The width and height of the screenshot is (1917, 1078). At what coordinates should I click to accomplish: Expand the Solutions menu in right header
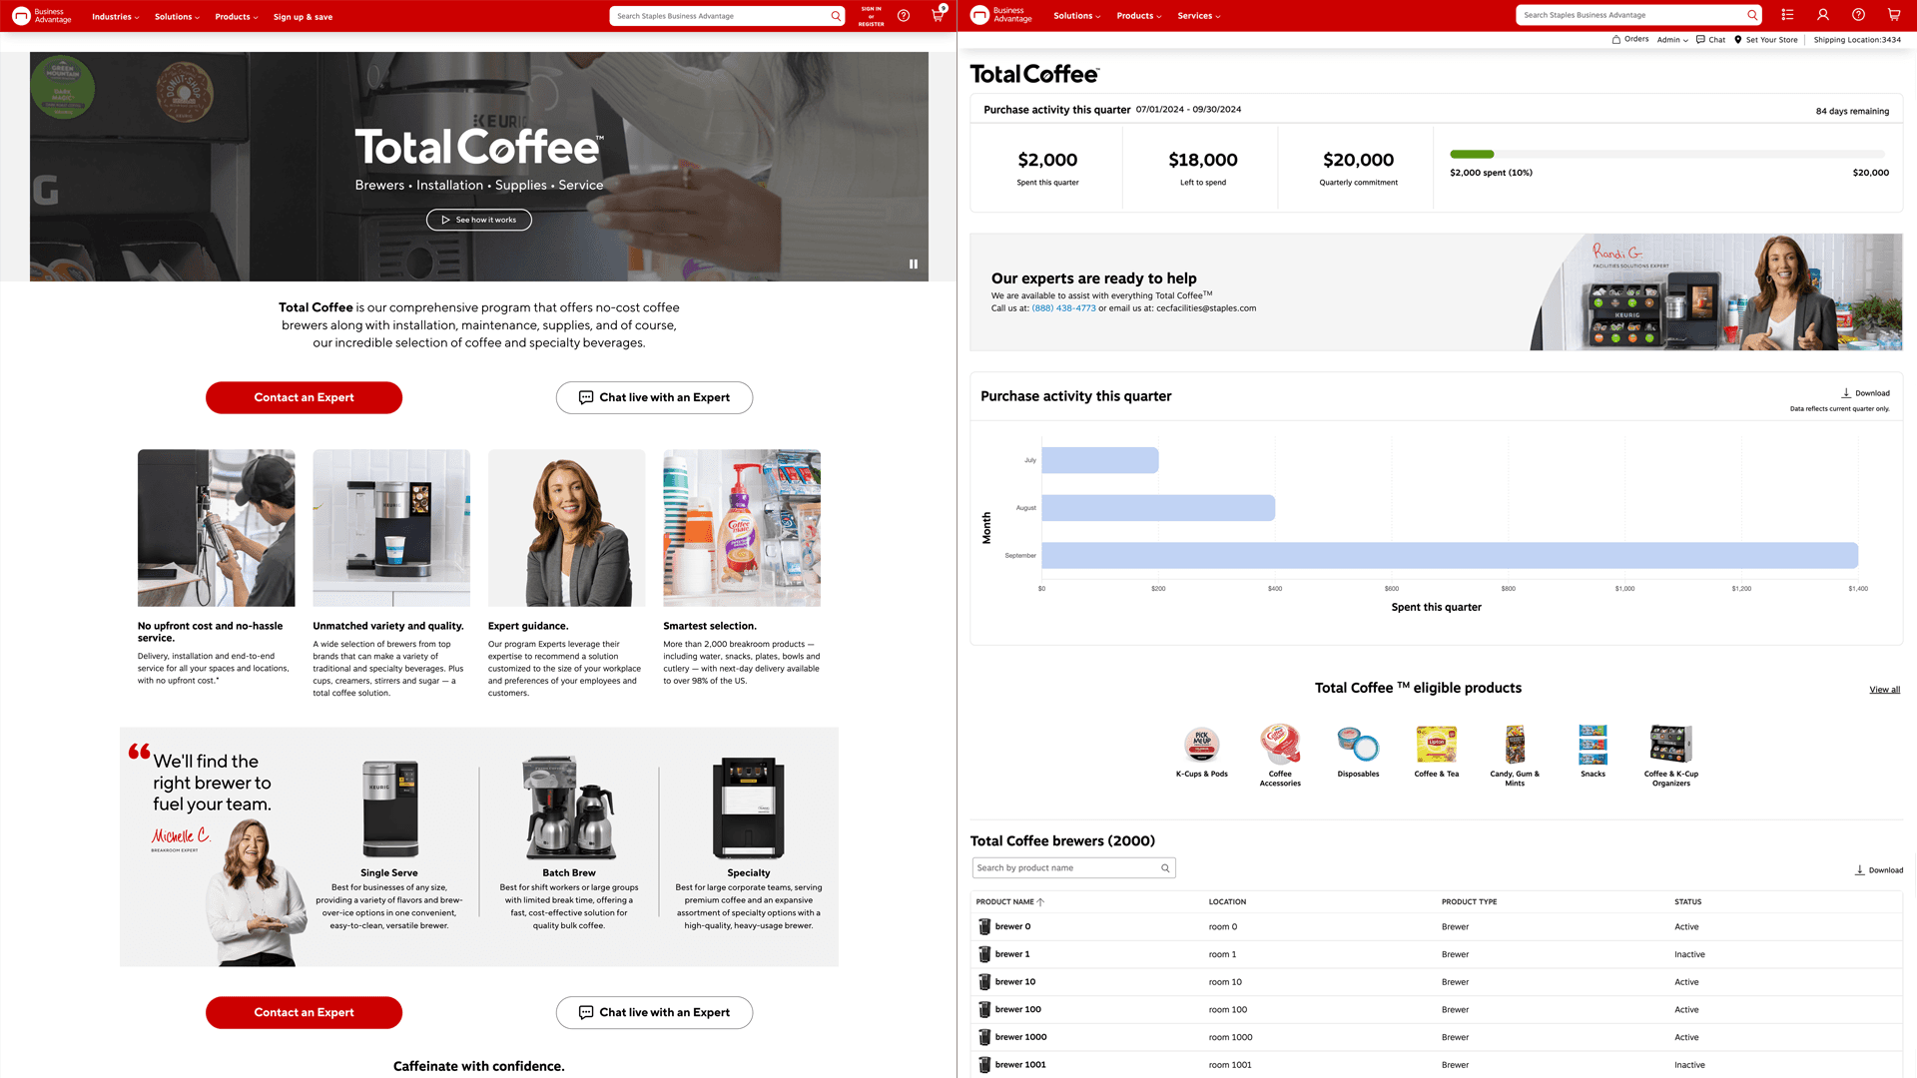(1076, 16)
